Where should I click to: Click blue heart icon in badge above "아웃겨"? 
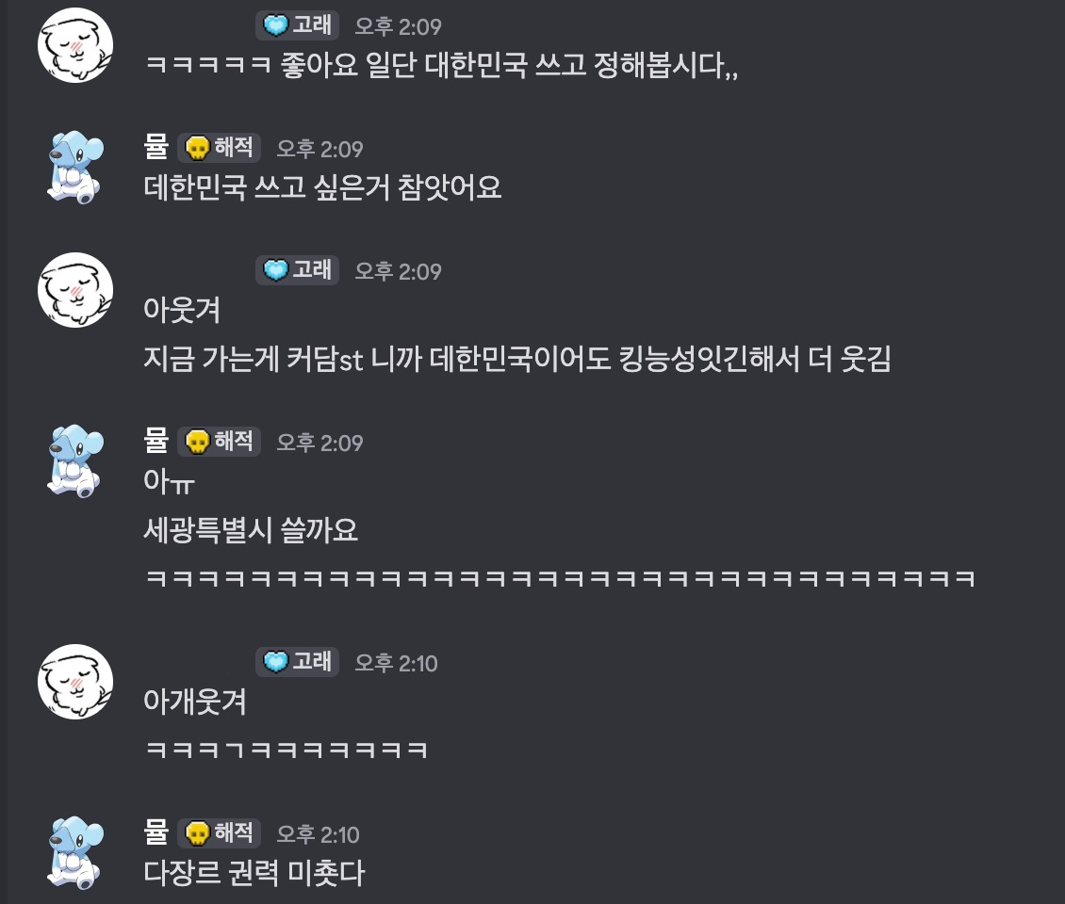275,270
